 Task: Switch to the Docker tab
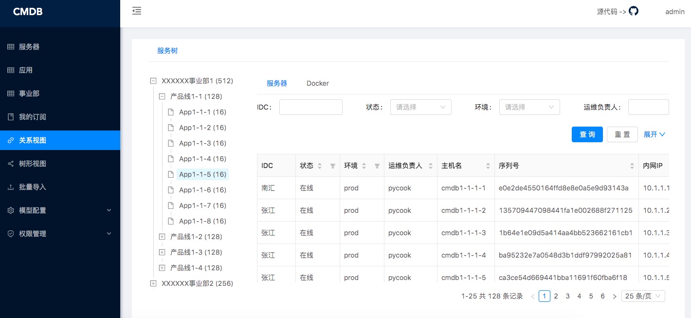(x=318, y=83)
